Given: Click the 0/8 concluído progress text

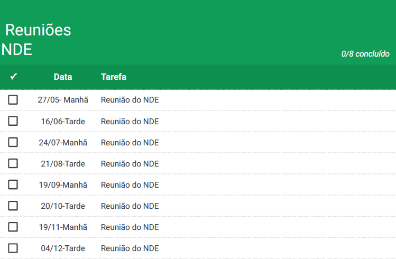Looking at the screenshot, I should [x=365, y=54].
